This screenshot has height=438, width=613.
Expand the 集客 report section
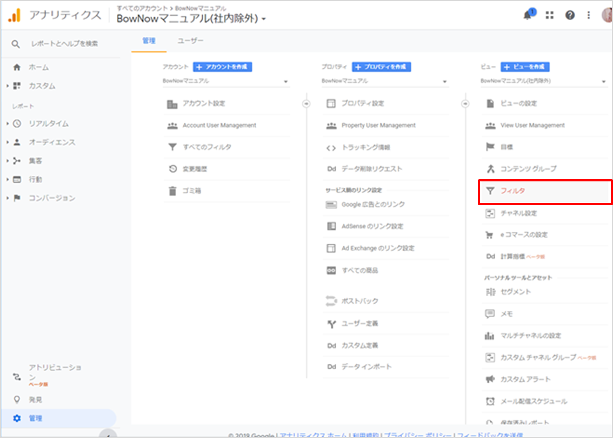pos(8,161)
